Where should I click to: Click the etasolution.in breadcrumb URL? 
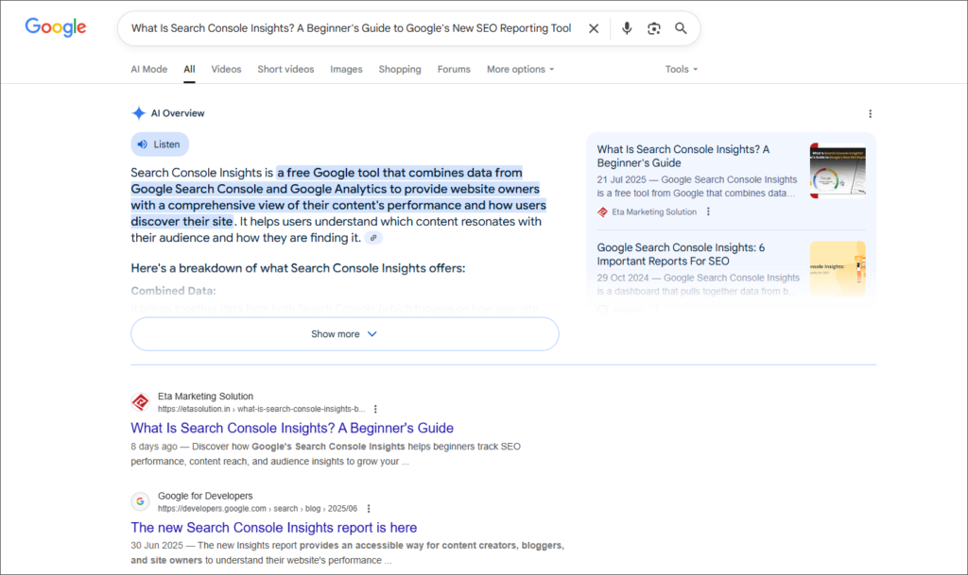click(261, 409)
